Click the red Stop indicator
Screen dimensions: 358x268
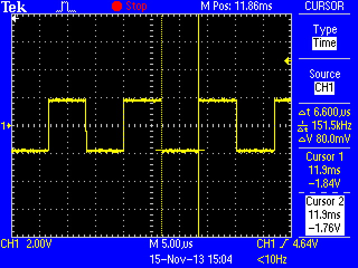(x=117, y=6)
